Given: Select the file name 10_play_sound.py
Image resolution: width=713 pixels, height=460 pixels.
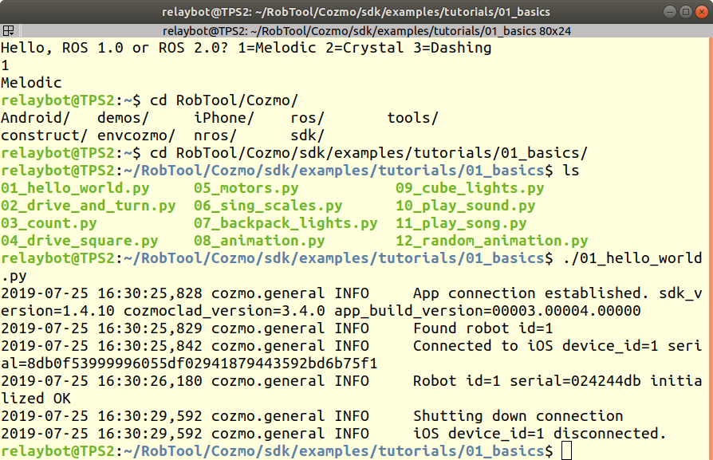Looking at the screenshot, I should [465, 206].
